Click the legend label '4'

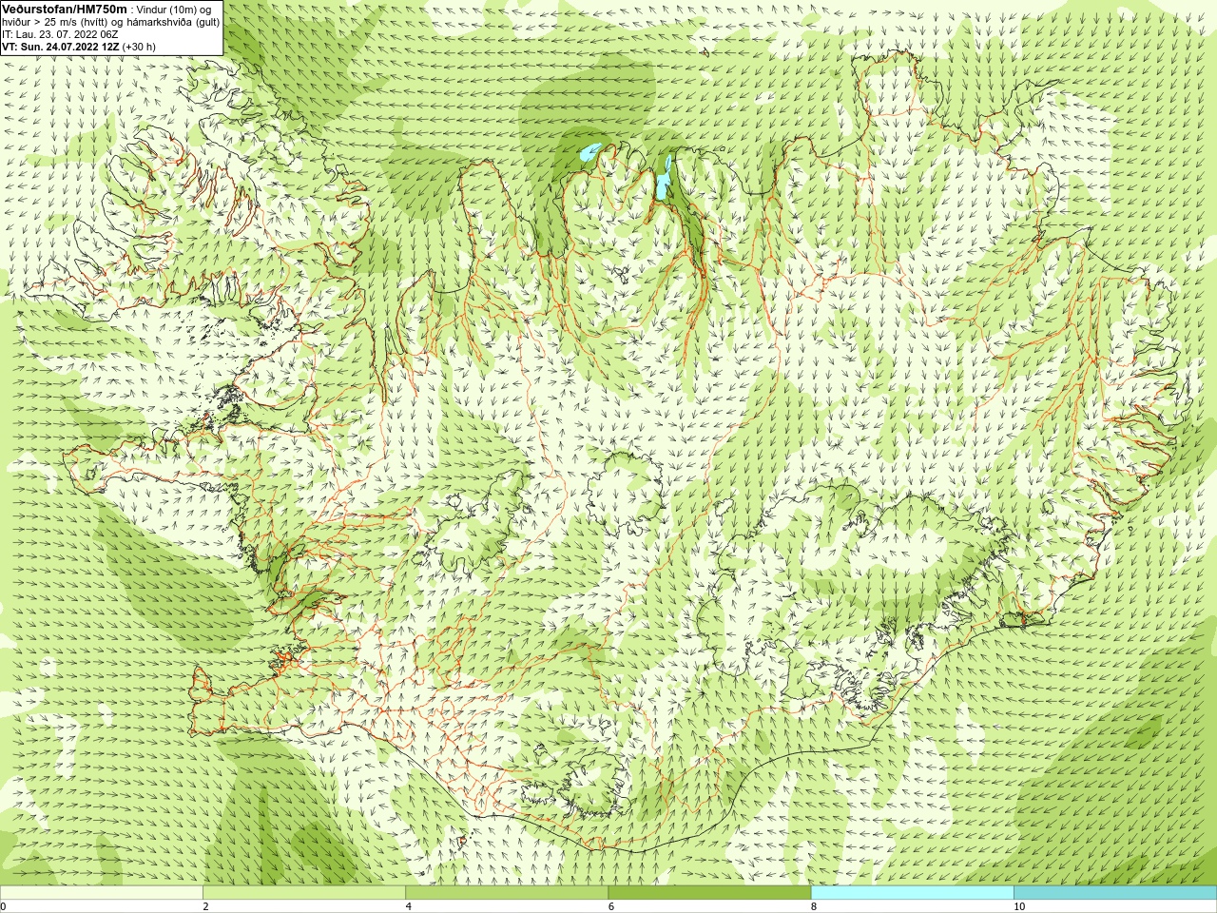pyautogui.click(x=409, y=907)
